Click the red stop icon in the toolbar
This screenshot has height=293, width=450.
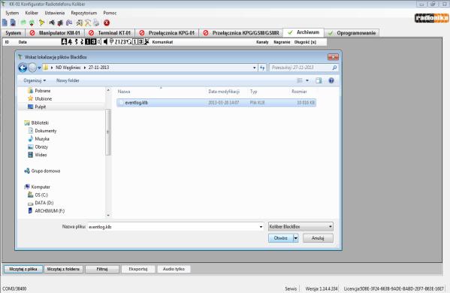coord(107,23)
